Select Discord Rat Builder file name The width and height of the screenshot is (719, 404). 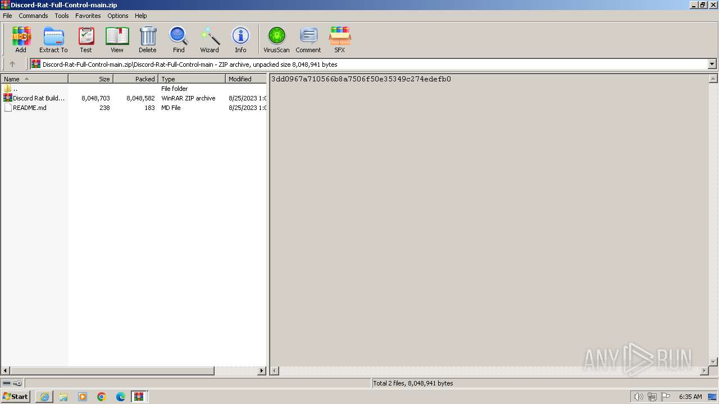point(39,98)
